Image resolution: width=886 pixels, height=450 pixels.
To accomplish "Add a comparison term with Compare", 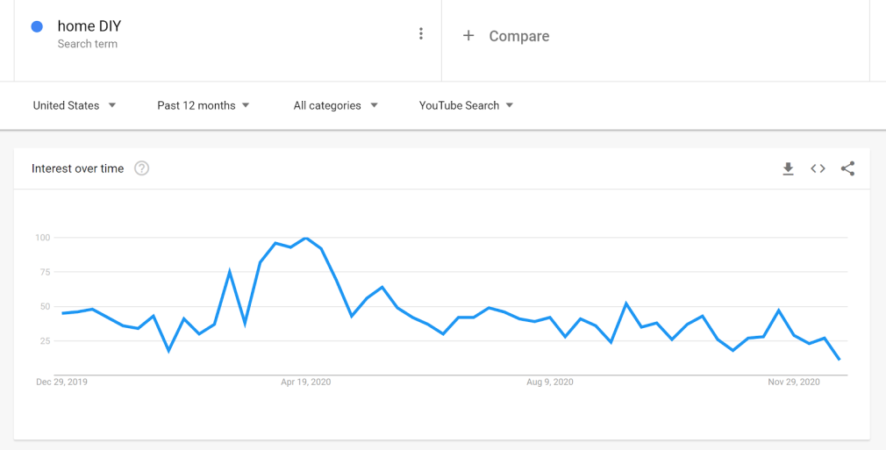I will [507, 36].
